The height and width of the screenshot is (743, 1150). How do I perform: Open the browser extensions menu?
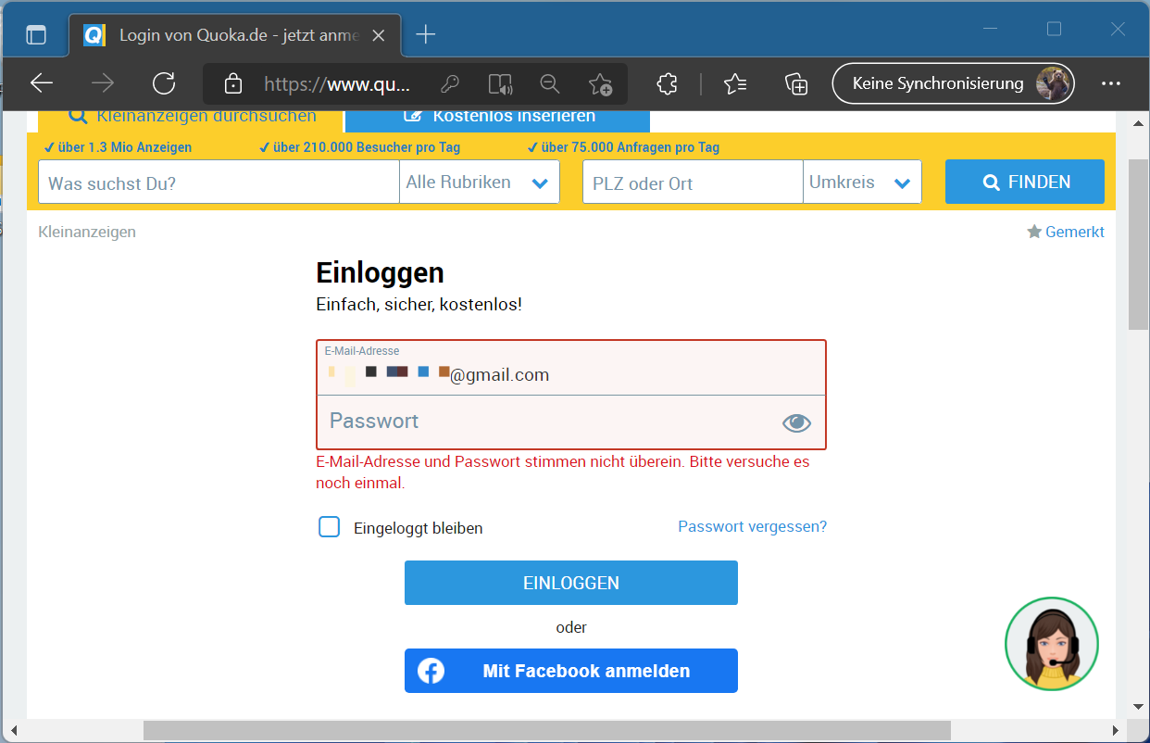click(x=666, y=84)
